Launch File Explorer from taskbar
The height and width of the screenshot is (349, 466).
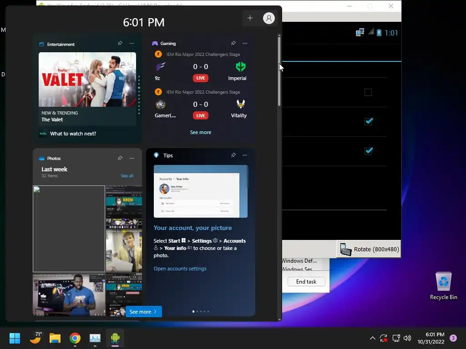tap(55, 338)
